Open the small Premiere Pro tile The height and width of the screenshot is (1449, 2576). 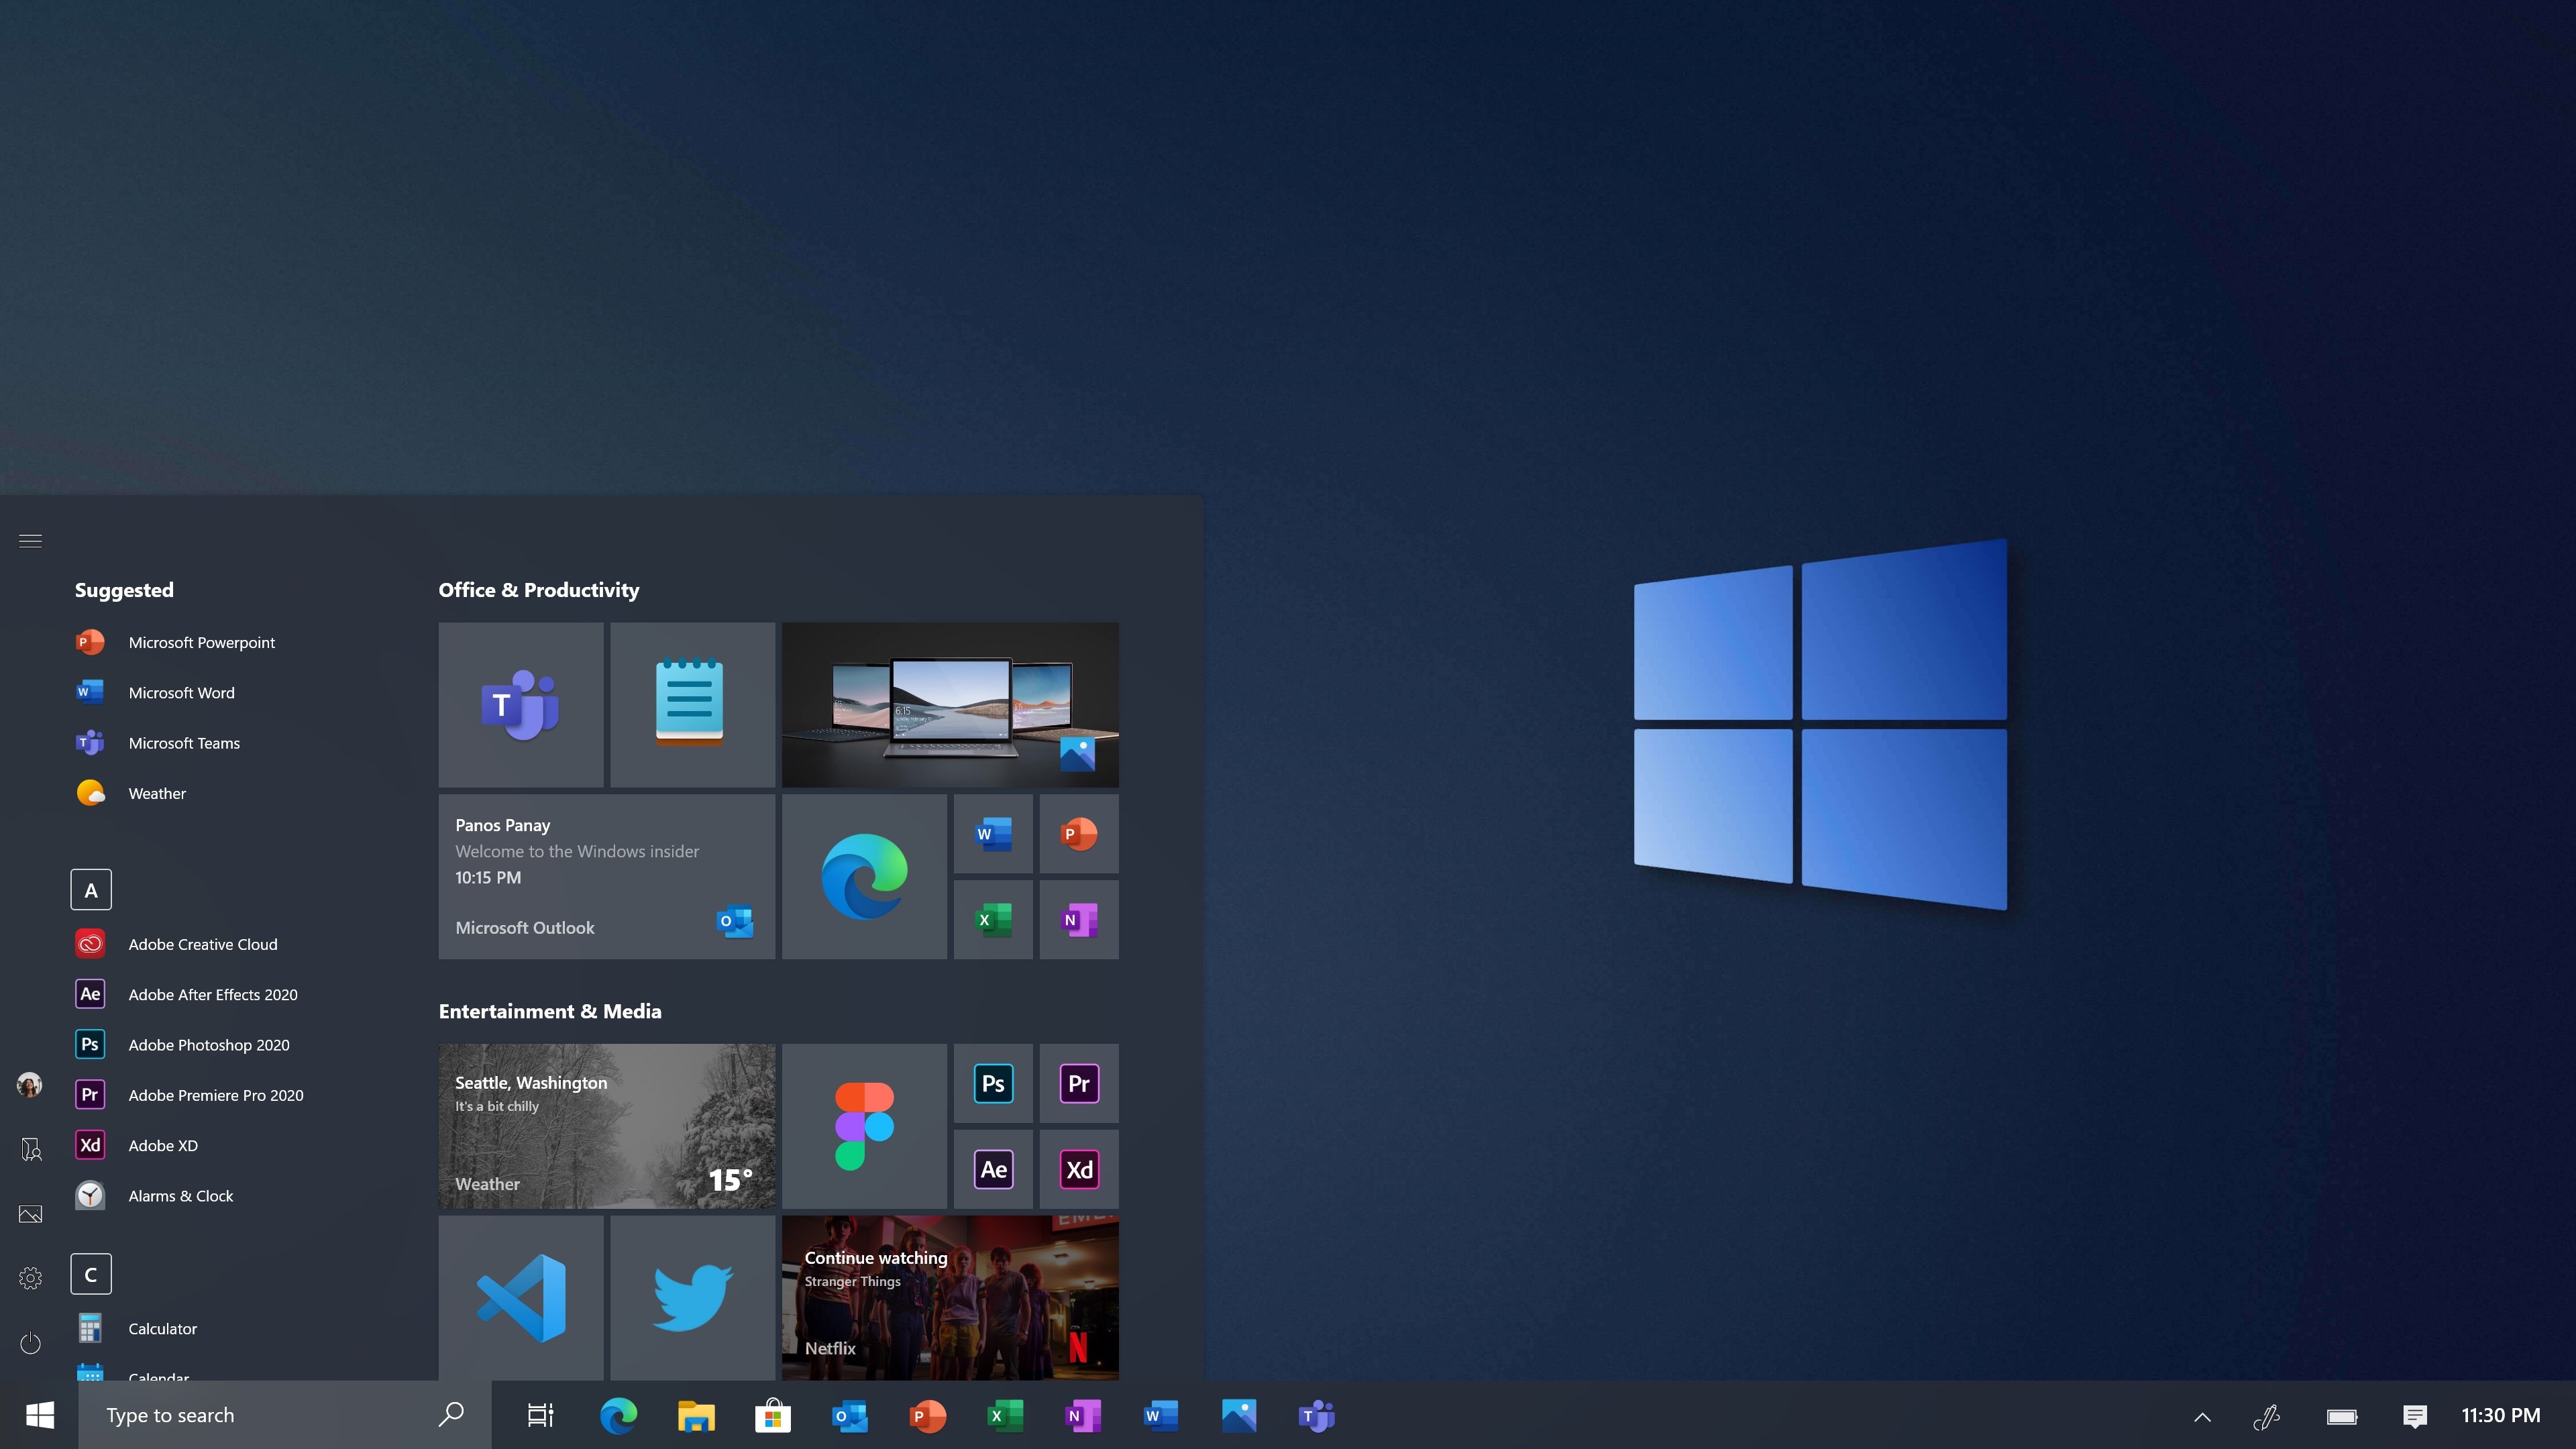coord(1079,1084)
